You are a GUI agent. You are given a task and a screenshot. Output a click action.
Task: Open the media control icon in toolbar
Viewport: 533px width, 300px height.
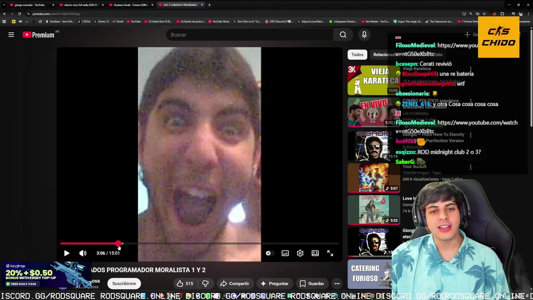pos(513,14)
